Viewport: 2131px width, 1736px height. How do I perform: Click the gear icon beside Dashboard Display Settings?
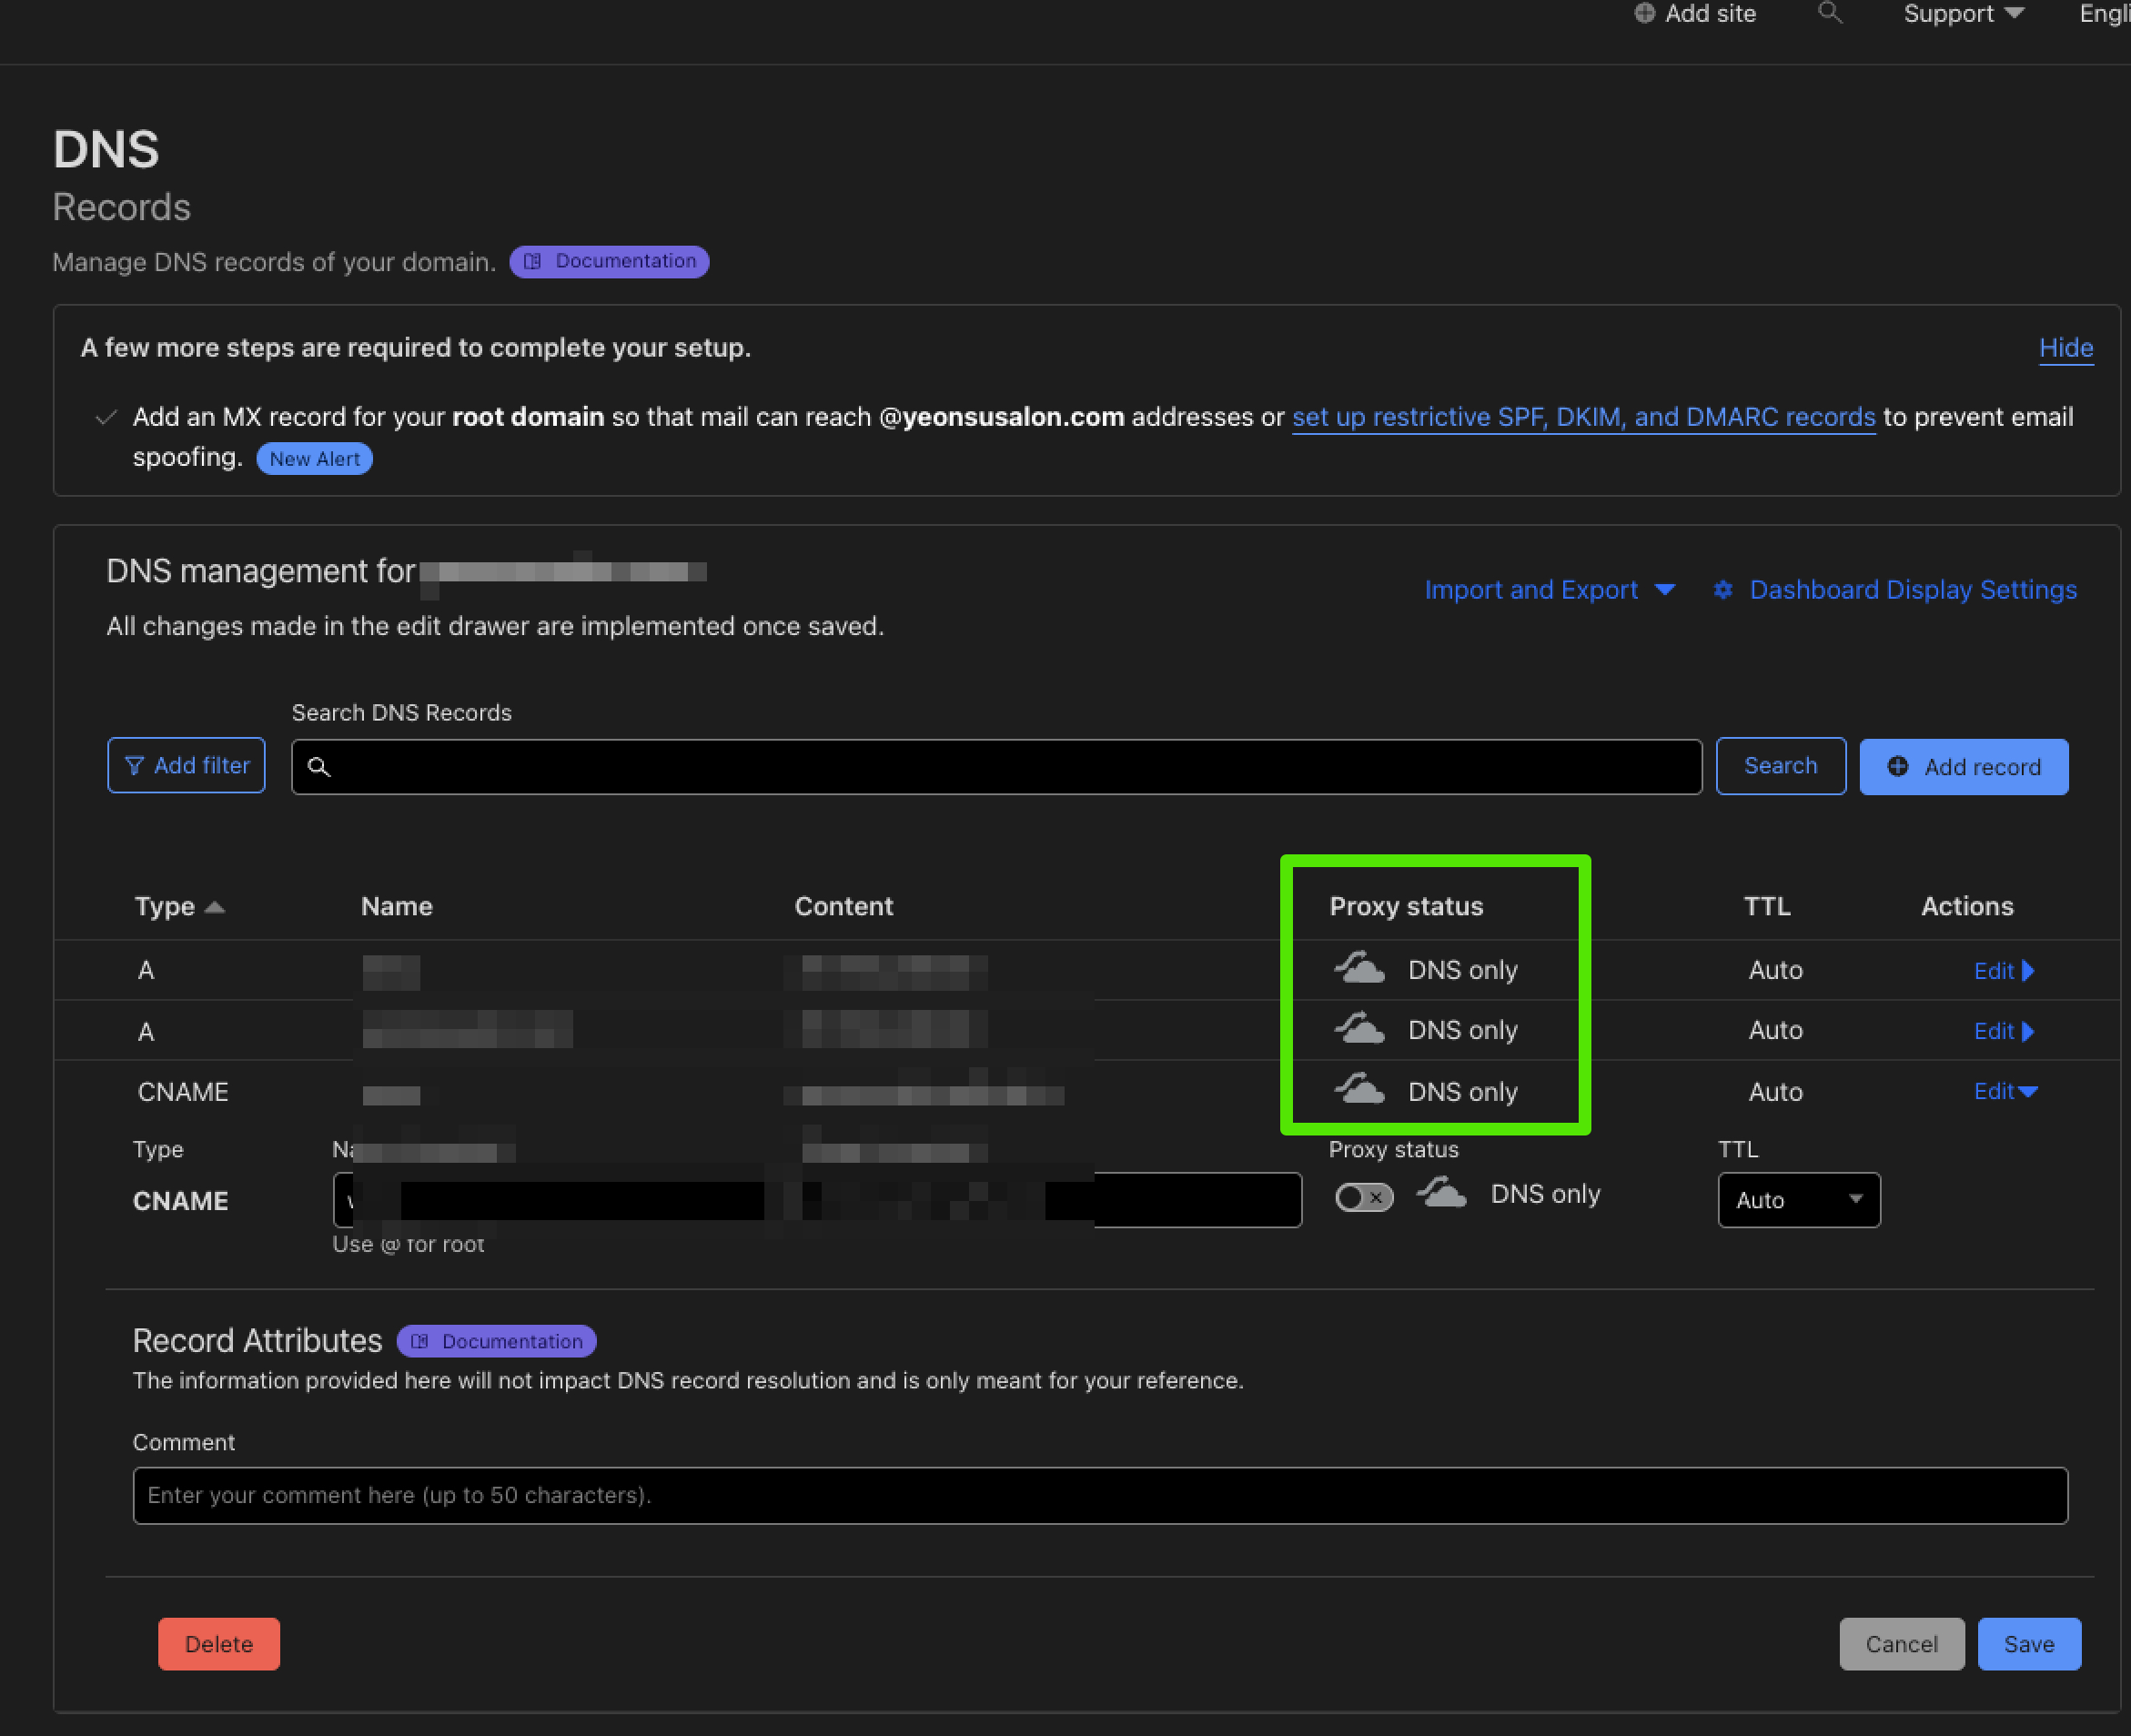tap(1722, 589)
